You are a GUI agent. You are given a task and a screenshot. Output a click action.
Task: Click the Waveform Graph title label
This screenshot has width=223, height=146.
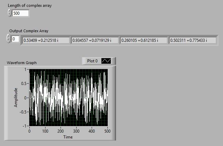click(x=22, y=63)
